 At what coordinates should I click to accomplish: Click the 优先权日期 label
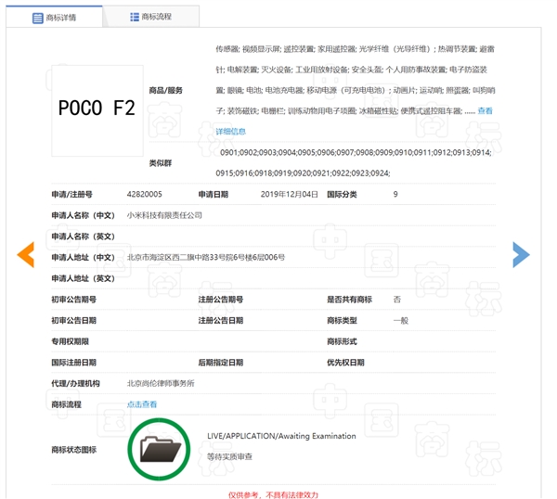click(x=345, y=363)
